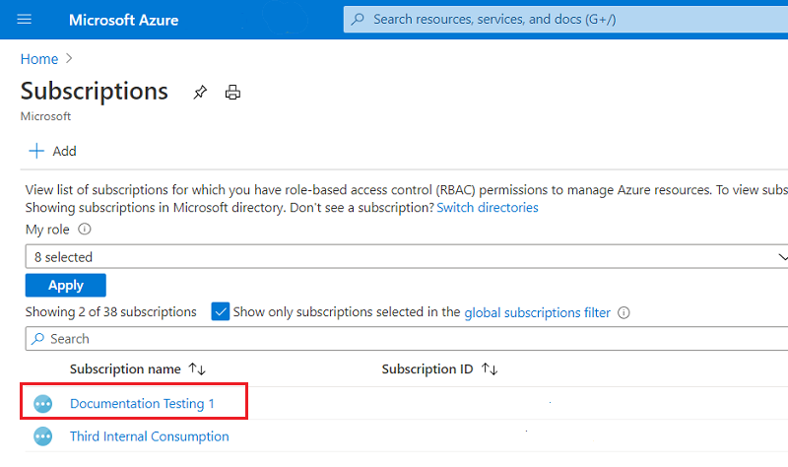788x467 pixels.
Task: Pin the Subscriptions page
Action: (200, 93)
